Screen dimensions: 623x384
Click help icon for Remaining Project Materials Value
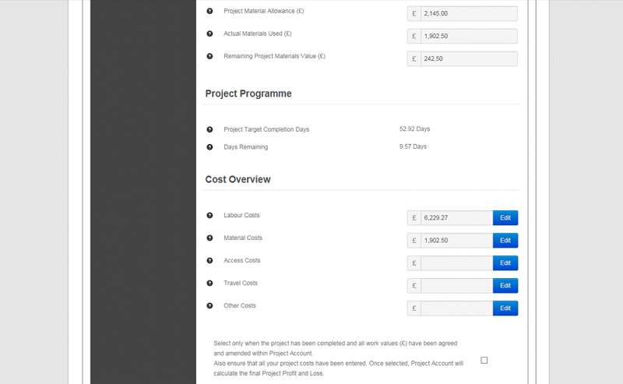(x=209, y=56)
